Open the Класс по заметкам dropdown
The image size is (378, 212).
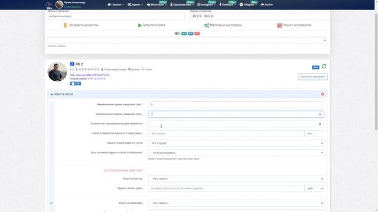[x=236, y=203]
